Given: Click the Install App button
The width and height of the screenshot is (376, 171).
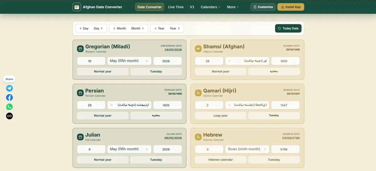Looking at the screenshot, I should point(291,7).
